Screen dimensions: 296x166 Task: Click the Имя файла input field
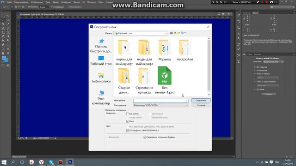[x=160, y=101]
